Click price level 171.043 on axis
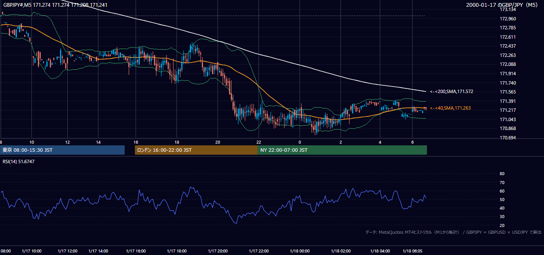This screenshot has width=544, height=255. click(508, 119)
